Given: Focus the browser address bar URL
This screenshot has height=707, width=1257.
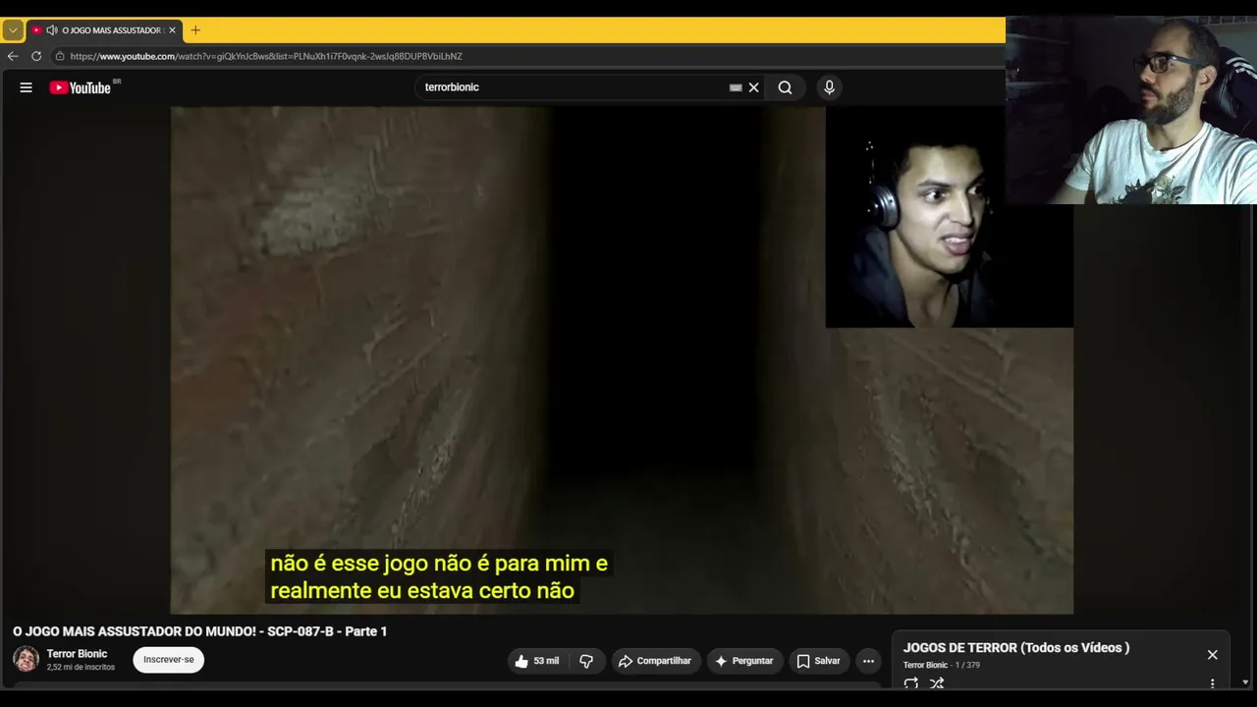Looking at the screenshot, I should coord(266,56).
